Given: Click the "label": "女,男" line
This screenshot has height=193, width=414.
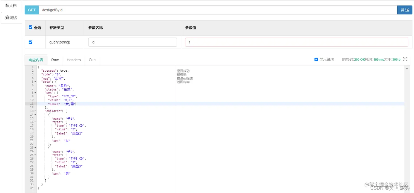Looking at the screenshot, I should click(62, 104).
